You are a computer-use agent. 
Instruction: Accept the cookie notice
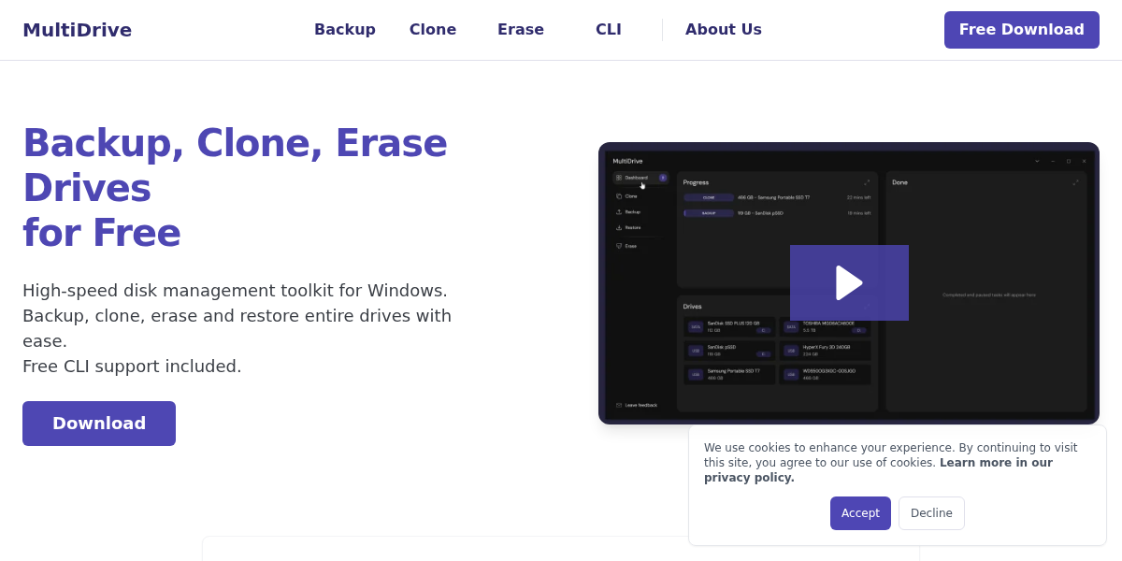coord(860,512)
